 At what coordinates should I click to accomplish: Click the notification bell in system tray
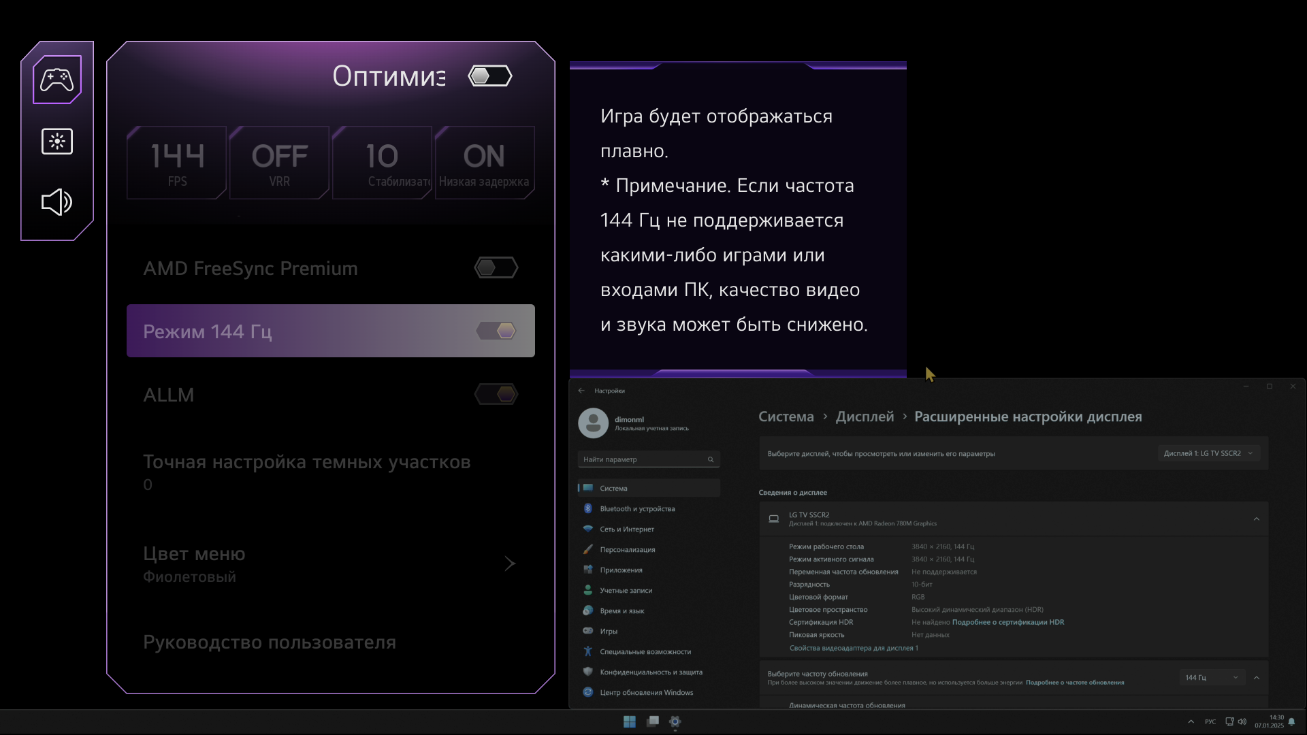coord(1291,722)
